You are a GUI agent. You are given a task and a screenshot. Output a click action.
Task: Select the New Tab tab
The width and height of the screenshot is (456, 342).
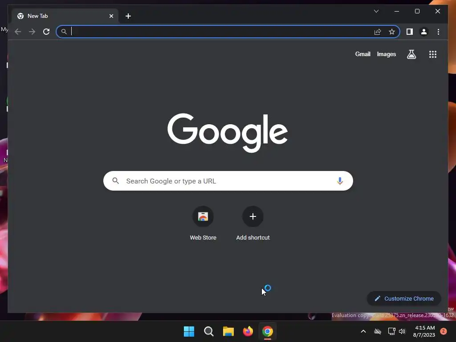(65, 16)
